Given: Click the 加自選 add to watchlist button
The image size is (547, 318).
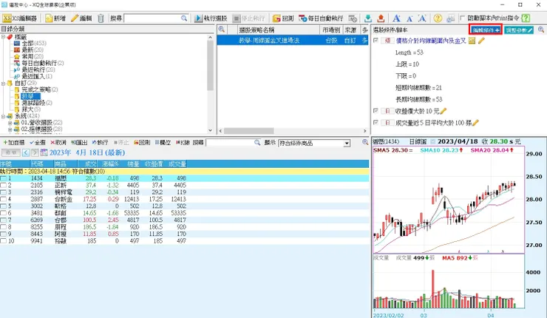Looking at the screenshot, I should click(14, 143).
